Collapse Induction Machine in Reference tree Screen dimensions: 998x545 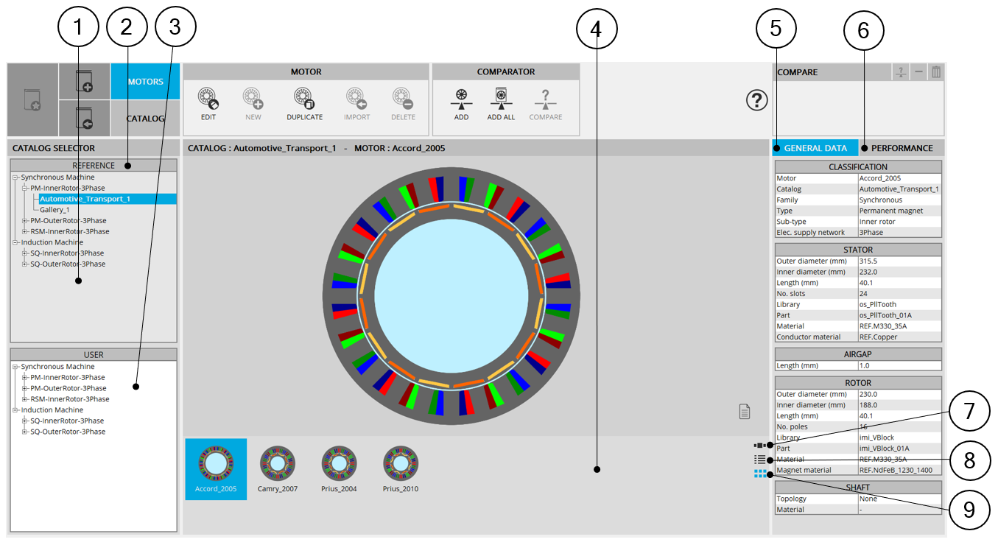coord(15,242)
